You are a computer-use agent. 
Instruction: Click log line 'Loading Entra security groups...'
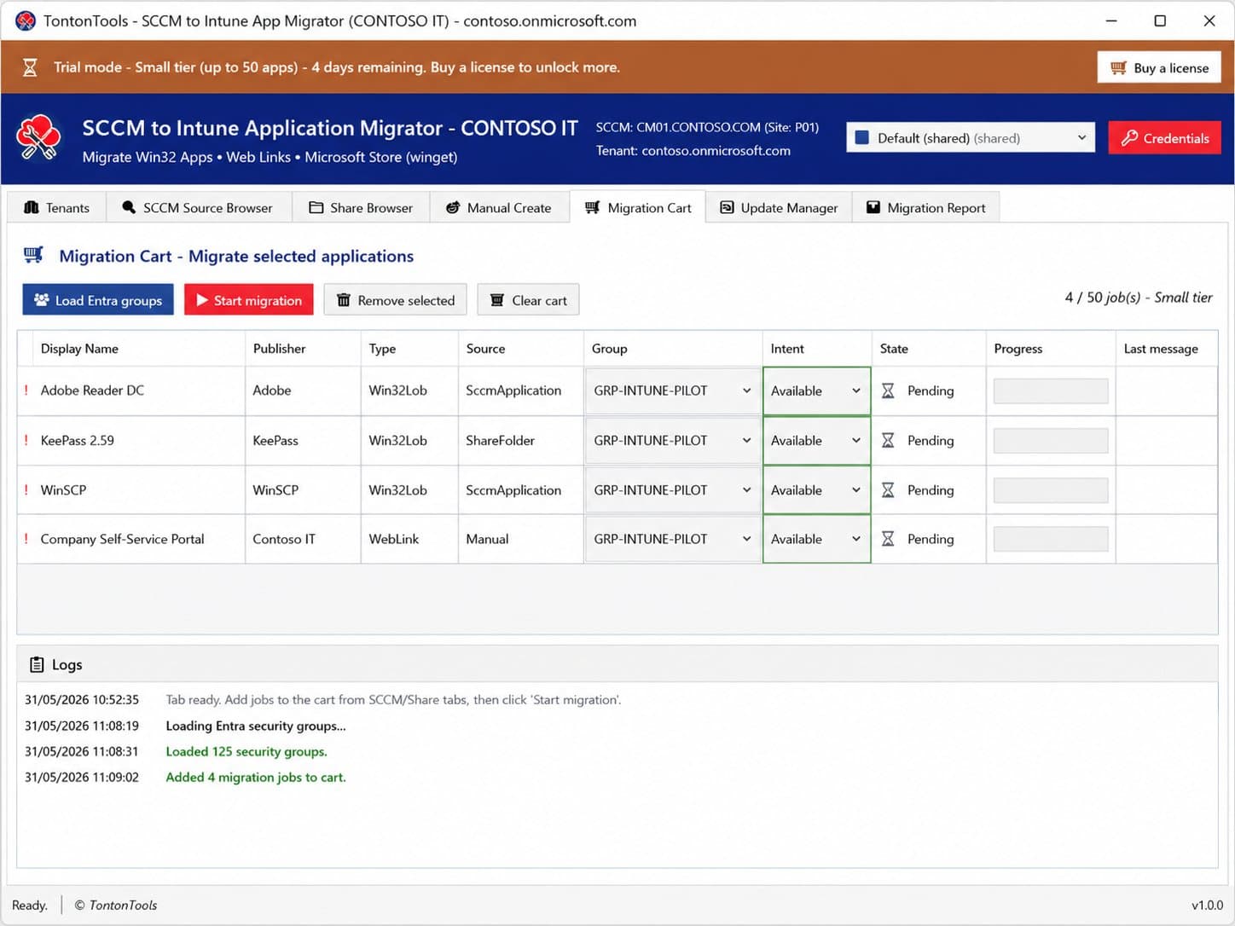256,726
